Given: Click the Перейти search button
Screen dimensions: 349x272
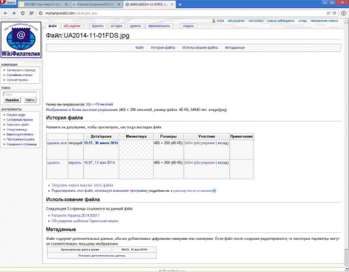Looking at the screenshot, I should (12, 100).
